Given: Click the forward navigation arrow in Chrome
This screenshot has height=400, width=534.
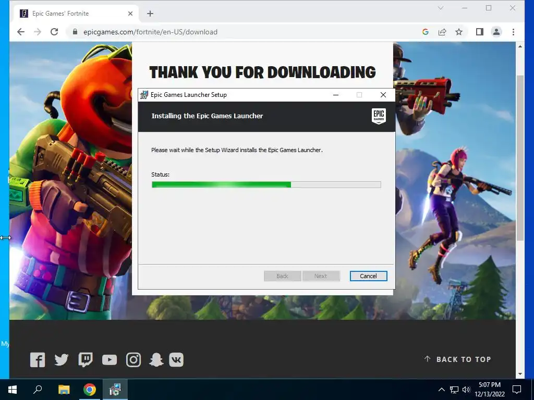Looking at the screenshot, I should [x=38, y=32].
